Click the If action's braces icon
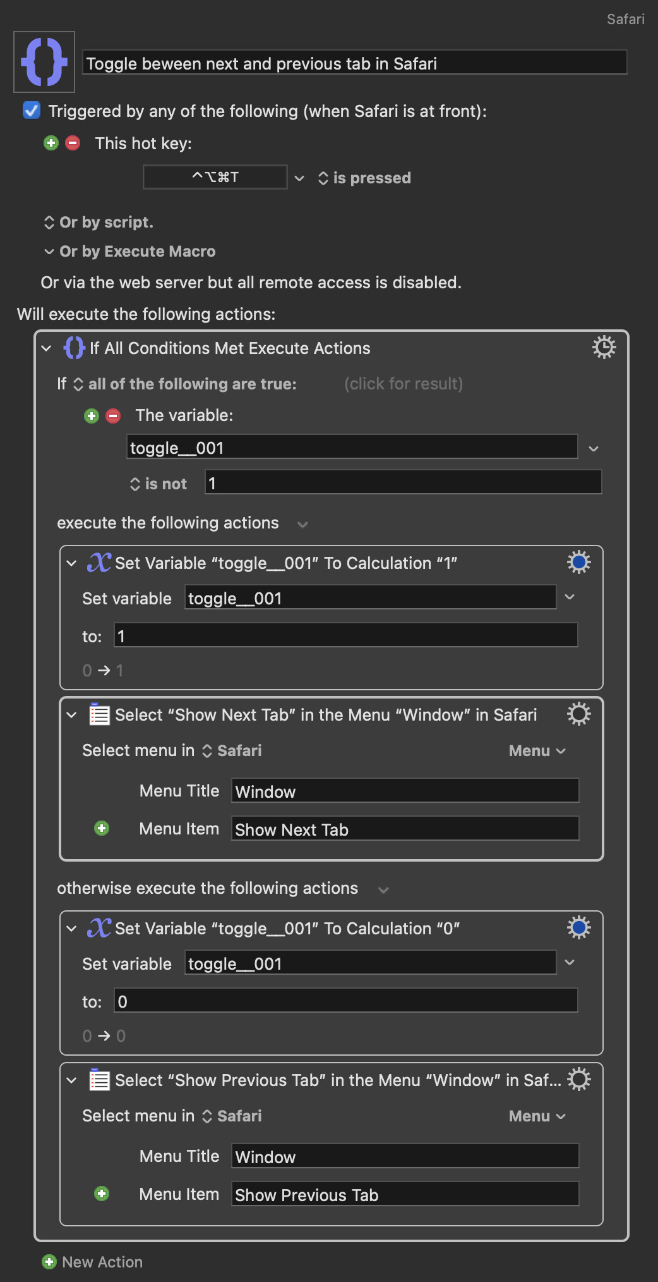Screen dimensions: 658x1282 click(x=74, y=348)
